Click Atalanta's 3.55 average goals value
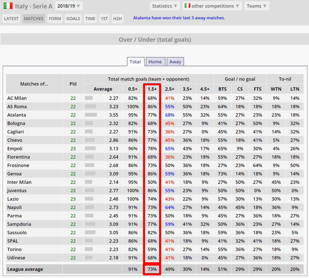The height and width of the screenshot is (278, 309). pos(114,115)
